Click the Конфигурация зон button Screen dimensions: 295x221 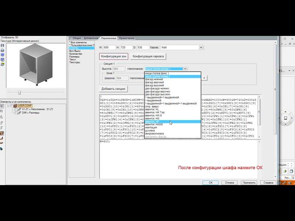[x=114, y=56]
